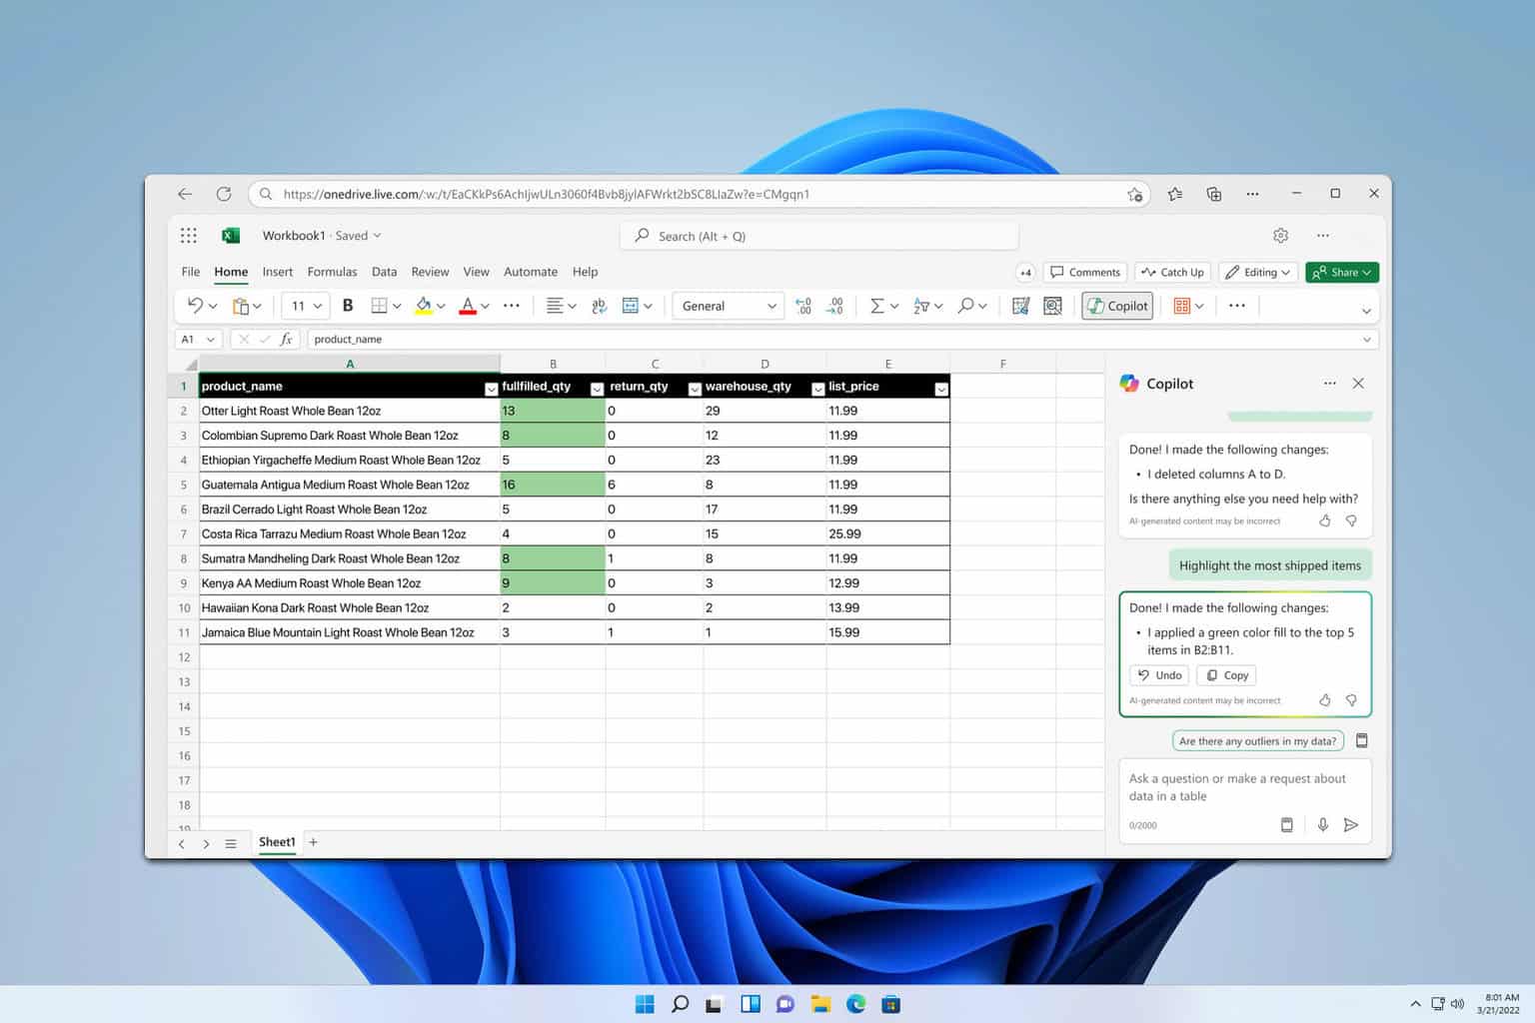Switch to the Insert tab
Image resolution: width=1535 pixels, height=1023 pixels.
click(278, 272)
